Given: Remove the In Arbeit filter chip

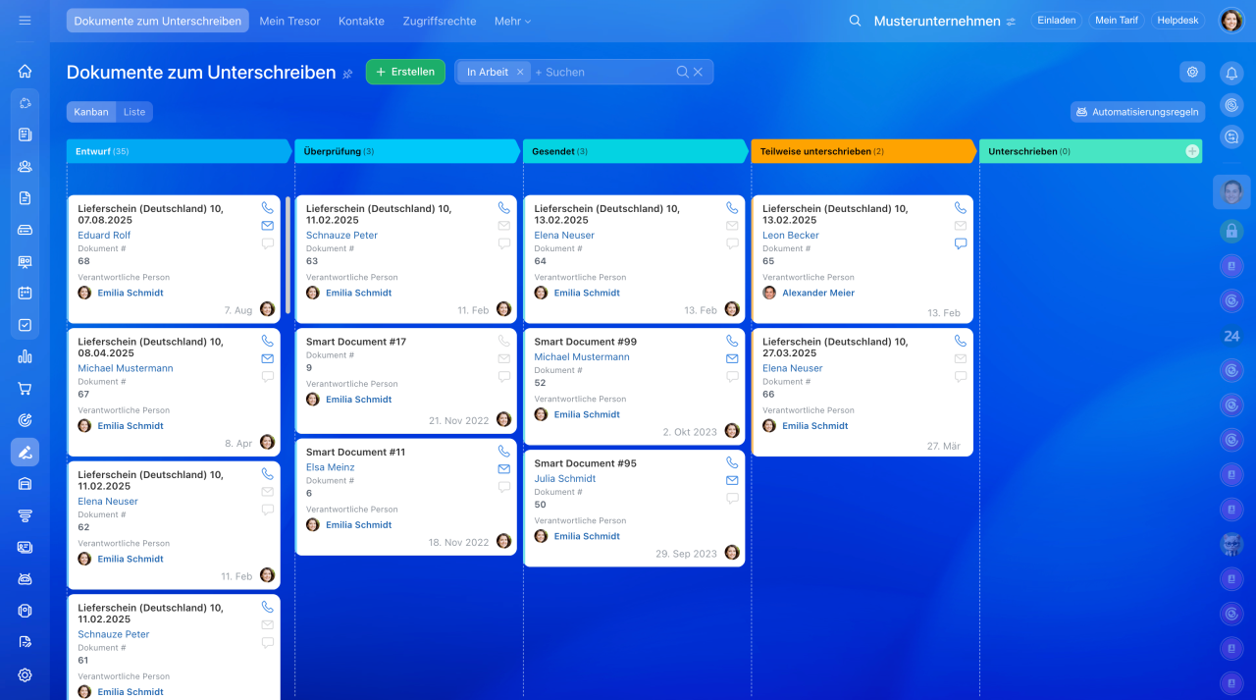Looking at the screenshot, I should click(x=520, y=72).
